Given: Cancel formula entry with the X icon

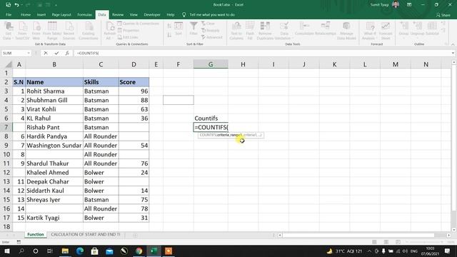Looking at the screenshot, I should pyautogui.click(x=46, y=53).
